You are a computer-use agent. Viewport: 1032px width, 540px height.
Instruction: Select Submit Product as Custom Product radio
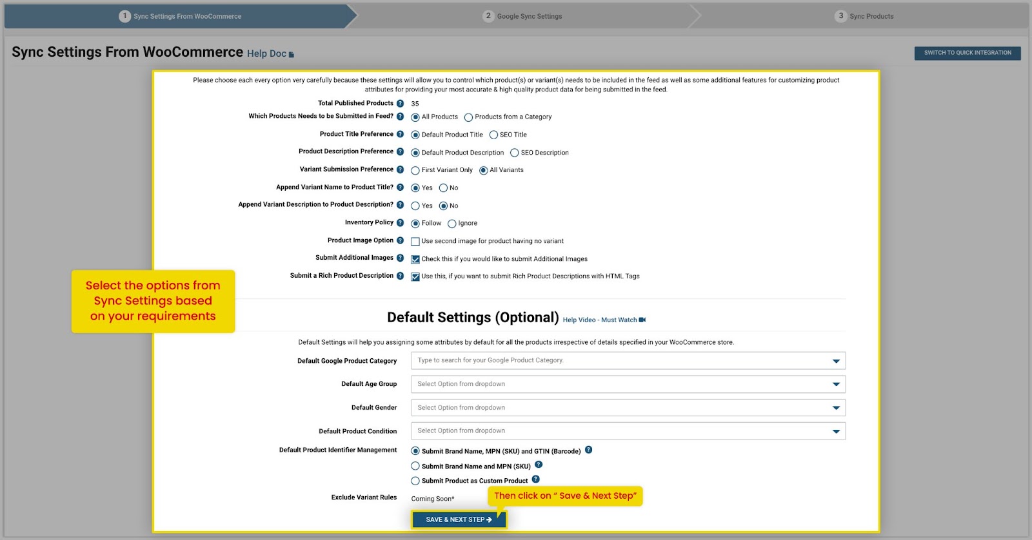click(x=415, y=481)
